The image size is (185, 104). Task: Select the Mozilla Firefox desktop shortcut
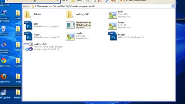5,78
